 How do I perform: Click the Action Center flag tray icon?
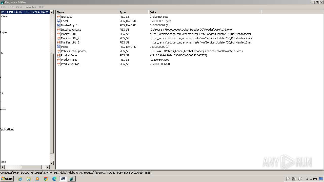[288, 179]
